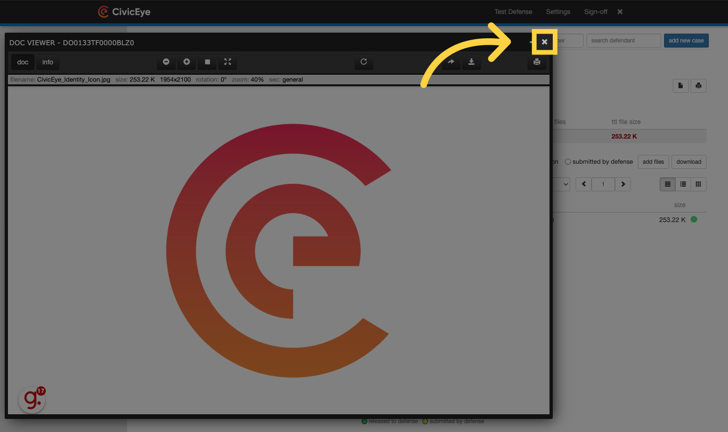This screenshot has height=432, width=728.
Task: Zoom in with the plus icon in doc viewer
Action: (186, 62)
